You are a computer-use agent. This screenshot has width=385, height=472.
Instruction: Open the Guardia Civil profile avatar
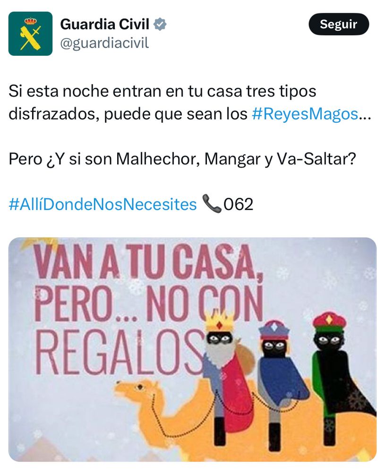[30, 34]
